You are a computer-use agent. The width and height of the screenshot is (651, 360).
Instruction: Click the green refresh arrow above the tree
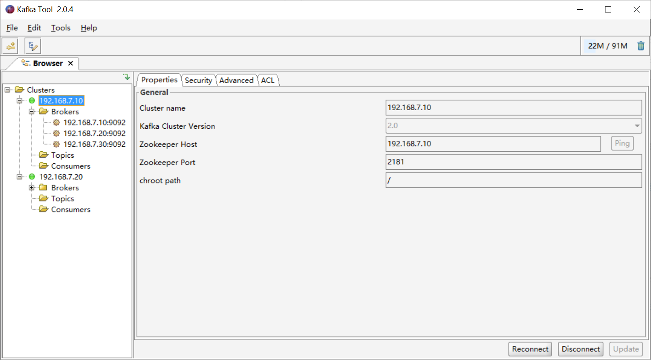pos(127,76)
